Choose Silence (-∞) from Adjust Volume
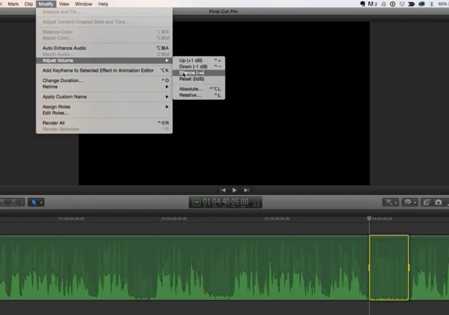 [199, 73]
